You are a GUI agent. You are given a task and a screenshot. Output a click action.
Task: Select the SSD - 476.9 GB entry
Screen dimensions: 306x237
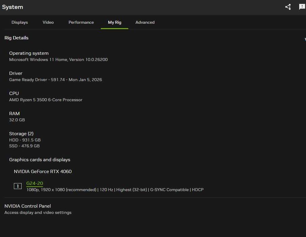(24, 146)
